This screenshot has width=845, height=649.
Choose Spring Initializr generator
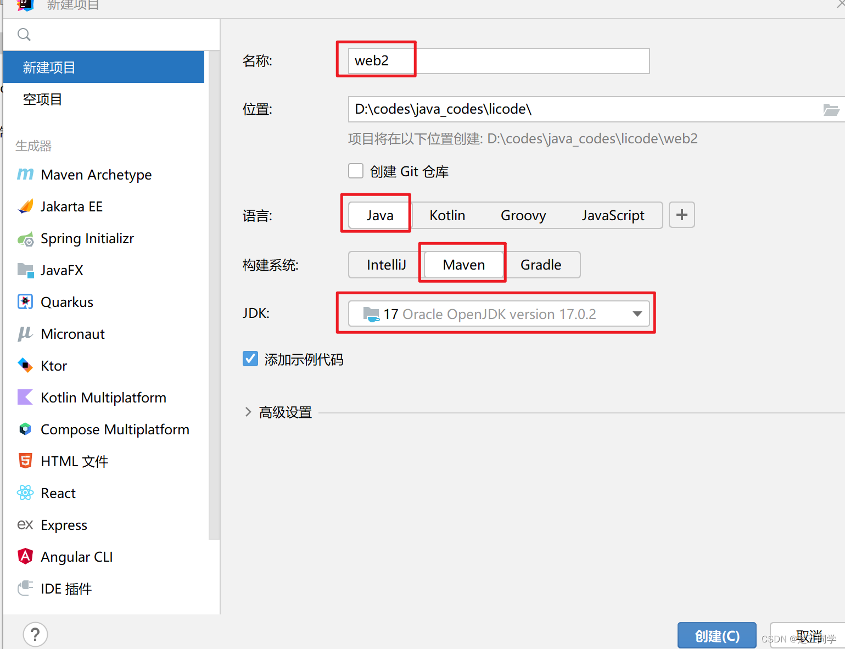click(x=87, y=238)
